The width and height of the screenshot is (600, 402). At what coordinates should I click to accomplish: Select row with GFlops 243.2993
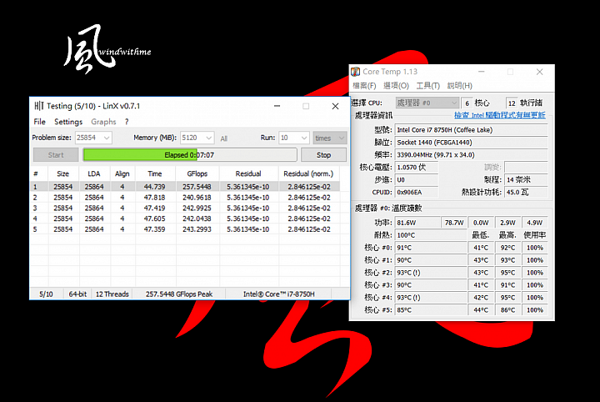[185, 229]
